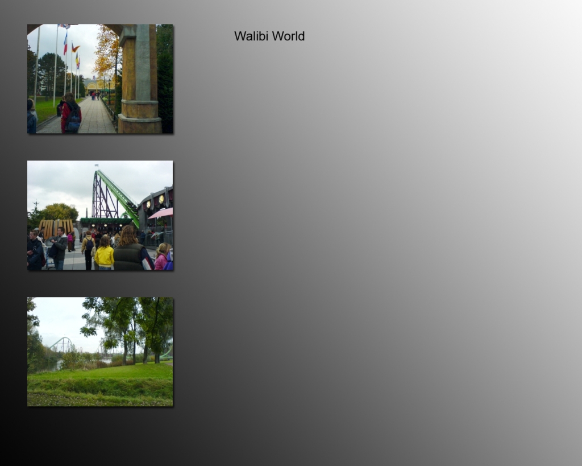Click the pink awning in middle photo

point(161,213)
